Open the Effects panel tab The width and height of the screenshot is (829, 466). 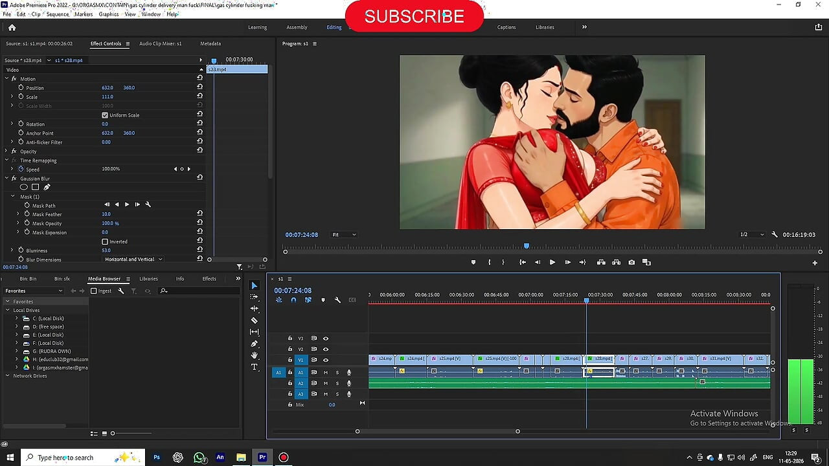tap(209, 278)
